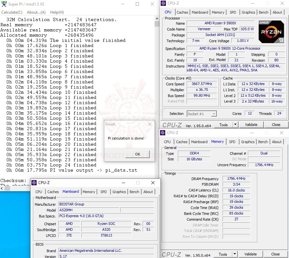Expand Tools dropdown arrow in top CPU-Z window
This screenshot has width=289, height=258.
coord(235,125)
